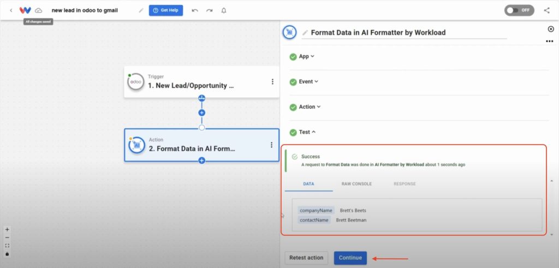Switch to the RESPONSE tab
The height and width of the screenshot is (268, 559).
coord(405,184)
